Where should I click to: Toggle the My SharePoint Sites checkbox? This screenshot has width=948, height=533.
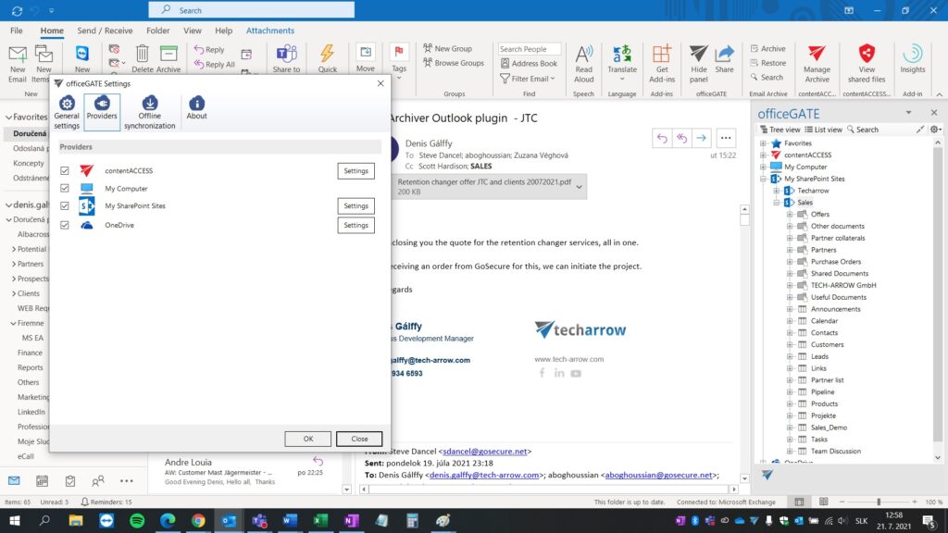point(65,206)
